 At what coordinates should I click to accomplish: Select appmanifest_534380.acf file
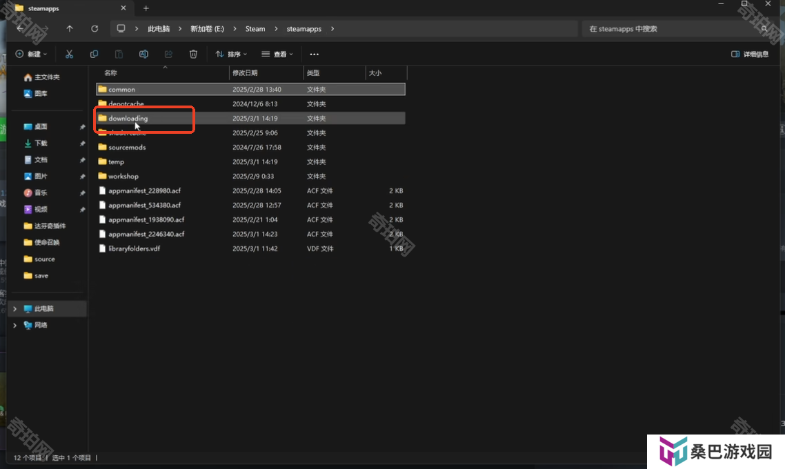pos(250,206)
